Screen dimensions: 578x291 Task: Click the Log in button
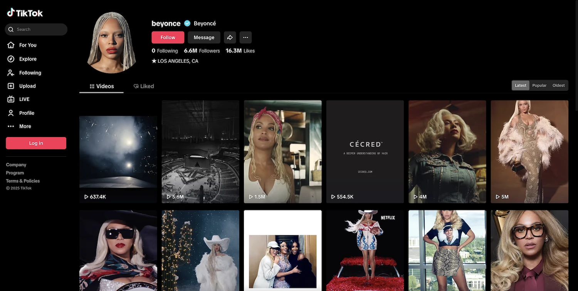pyautogui.click(x=36, y=143)
